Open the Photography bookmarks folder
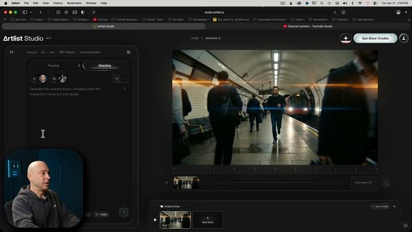 click(x=199, y=19)
